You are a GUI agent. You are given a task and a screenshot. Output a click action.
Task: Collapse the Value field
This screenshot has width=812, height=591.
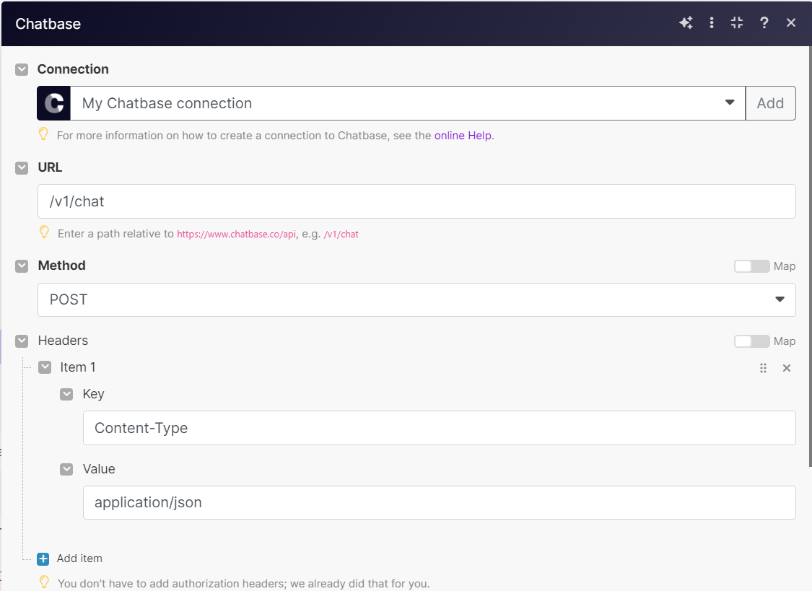coord(66,469)
